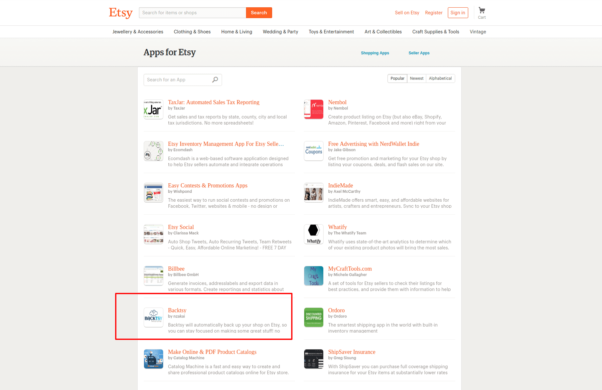Click the Sign in button
Viewport: 602px width, 390px height.
coord(458,13)
